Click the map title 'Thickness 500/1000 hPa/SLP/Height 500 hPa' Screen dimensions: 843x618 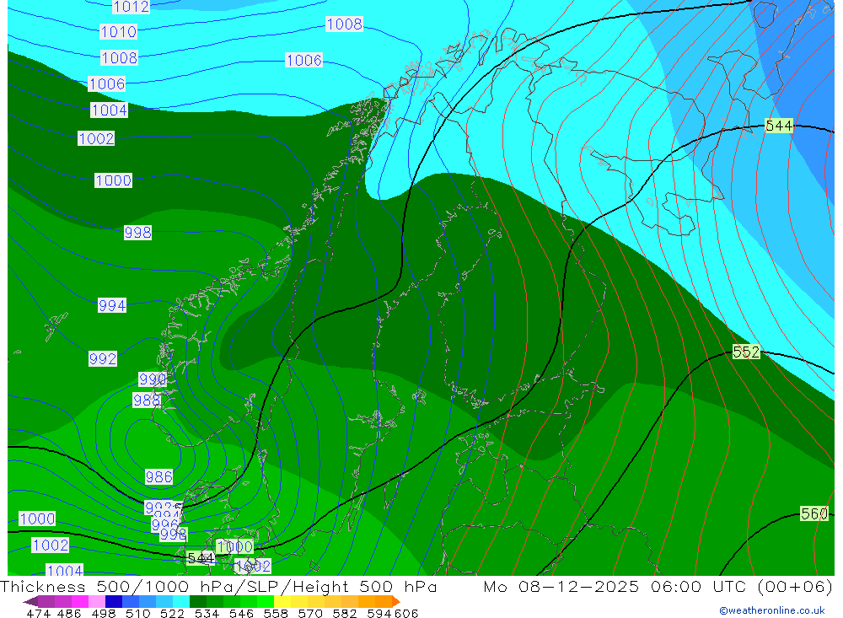coord(218,586)
